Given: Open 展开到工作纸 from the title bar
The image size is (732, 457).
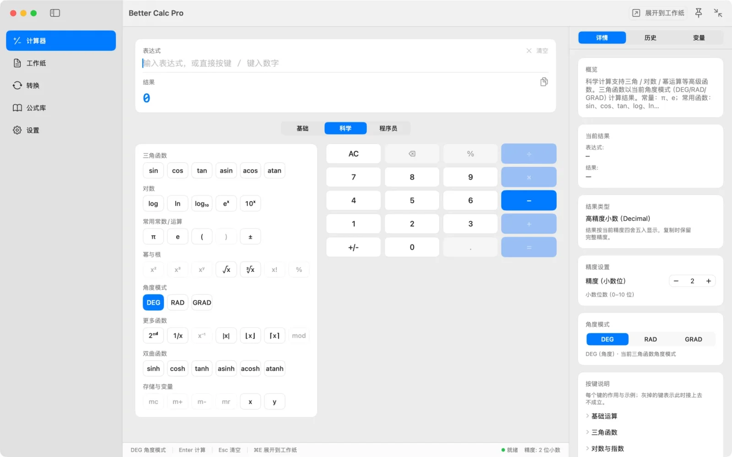Looking at the screenshot, I should pos(658,13).
